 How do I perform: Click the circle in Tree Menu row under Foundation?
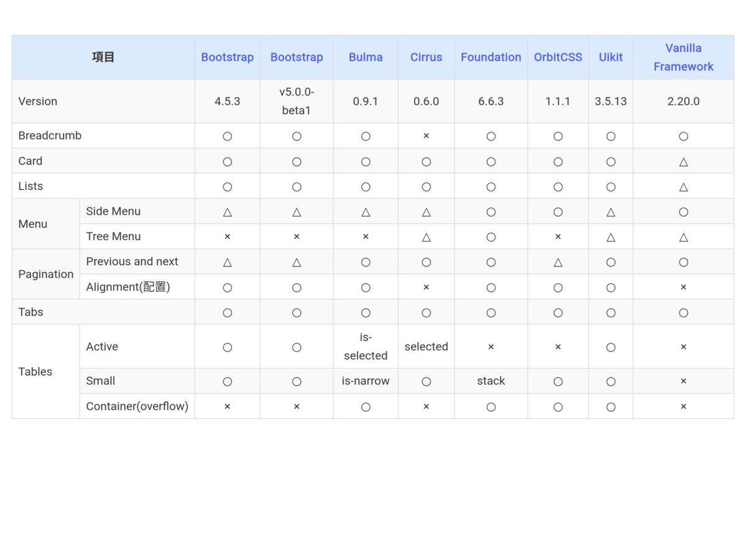(x=491, y=237)
